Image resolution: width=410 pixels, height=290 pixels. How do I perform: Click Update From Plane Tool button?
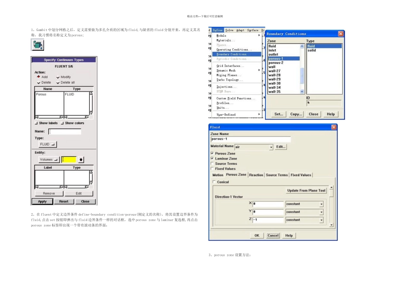pyautogui.click(x=306, y=191)
